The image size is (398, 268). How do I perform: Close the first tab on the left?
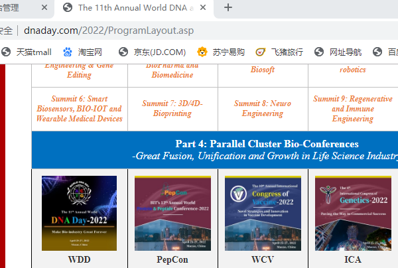[x=44, y=8]
